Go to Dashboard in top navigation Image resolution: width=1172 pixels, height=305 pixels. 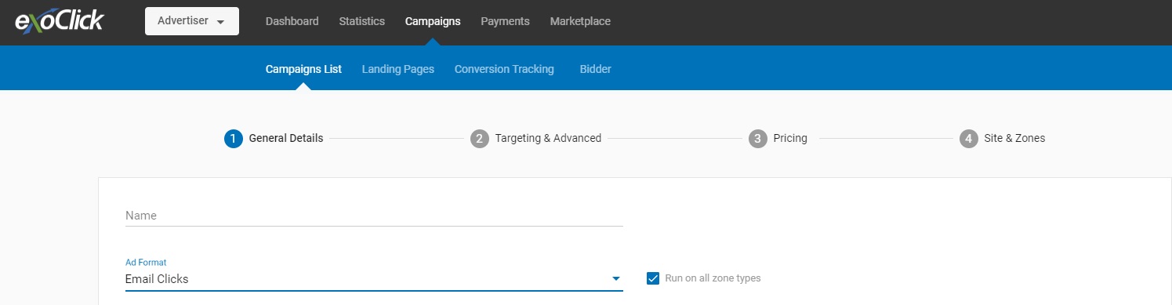[x=292, y=21]
